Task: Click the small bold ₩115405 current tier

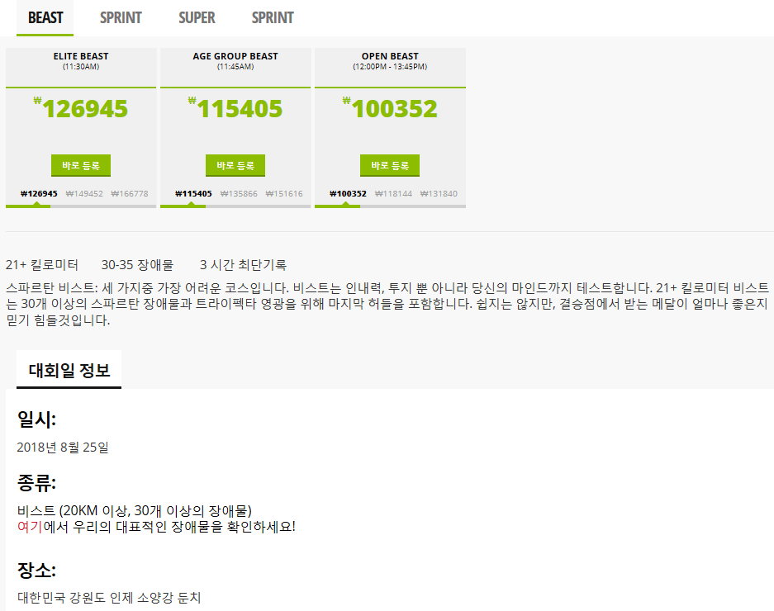Action: click(193, 193)
